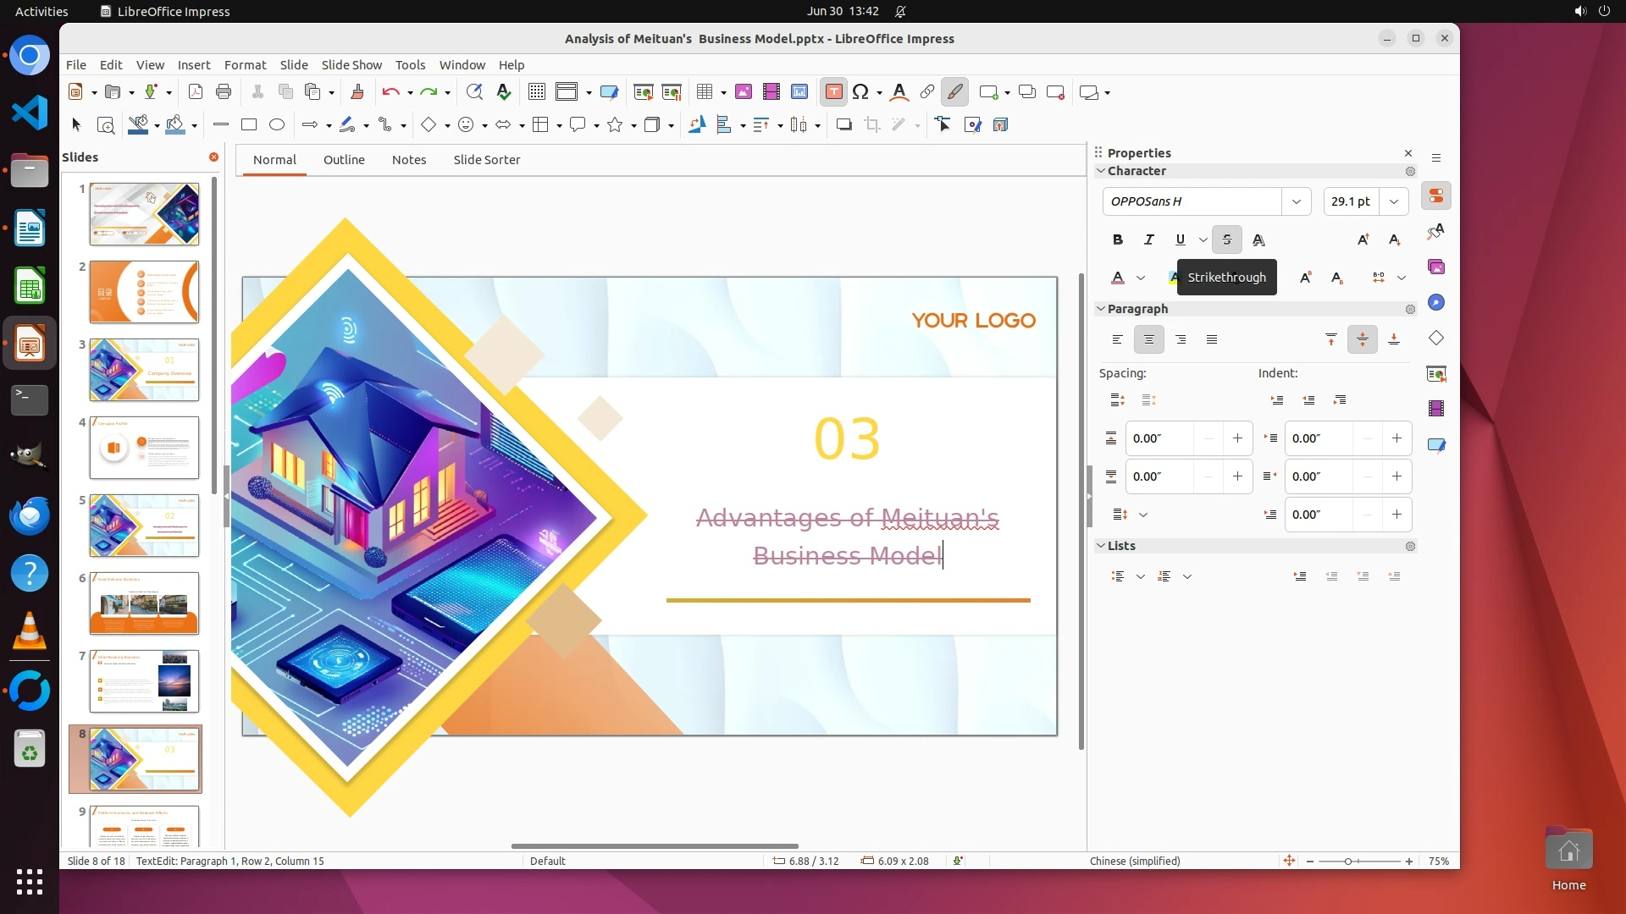Toggle Bold in Character panel

coord(1117,240)
